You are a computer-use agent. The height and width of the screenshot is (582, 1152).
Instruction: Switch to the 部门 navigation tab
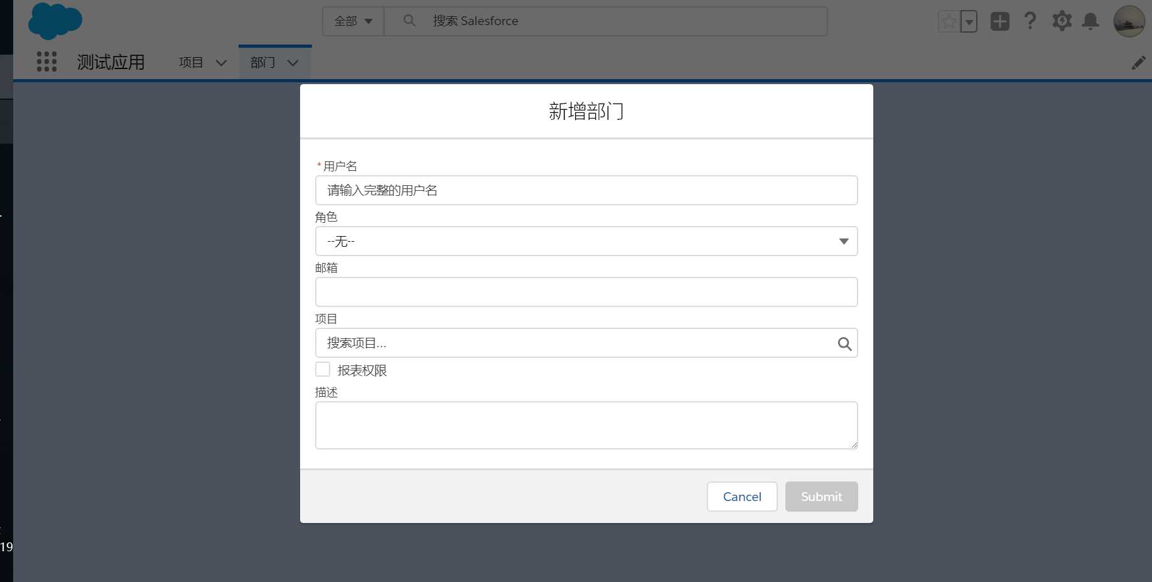262,62
